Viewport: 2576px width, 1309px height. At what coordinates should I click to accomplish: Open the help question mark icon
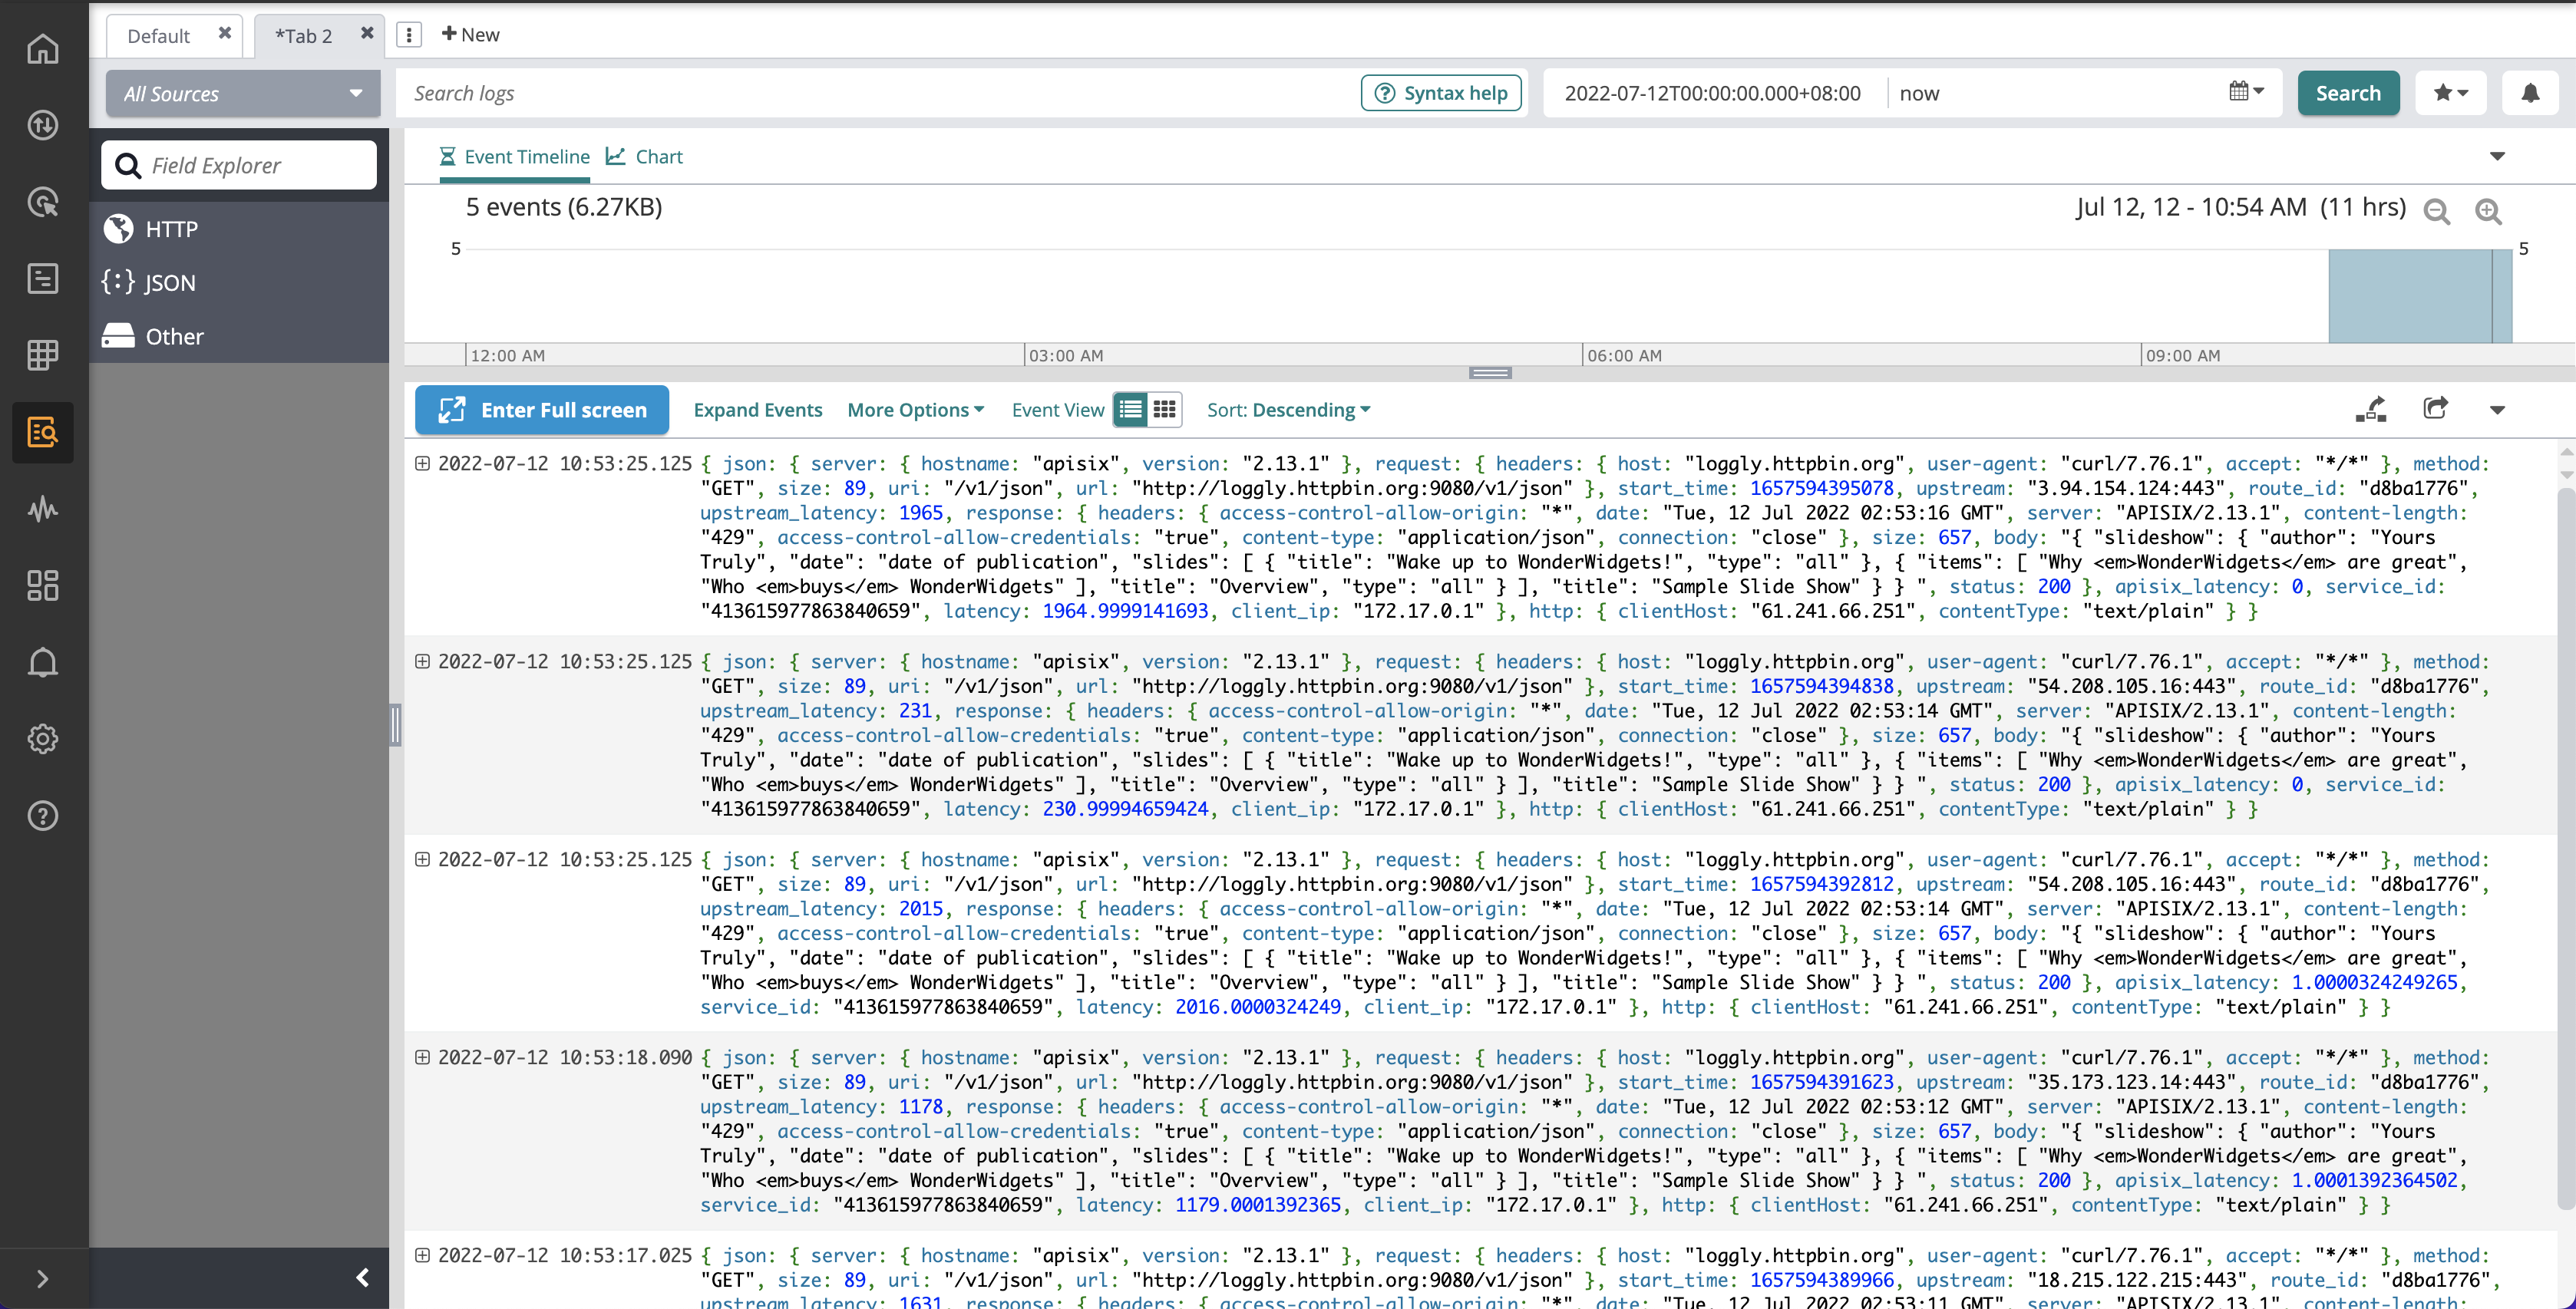pos(43,816)
